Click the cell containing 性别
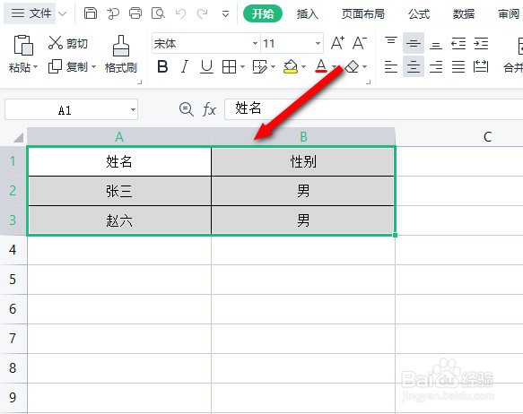The image size is (523, 414). coord(303,161)
